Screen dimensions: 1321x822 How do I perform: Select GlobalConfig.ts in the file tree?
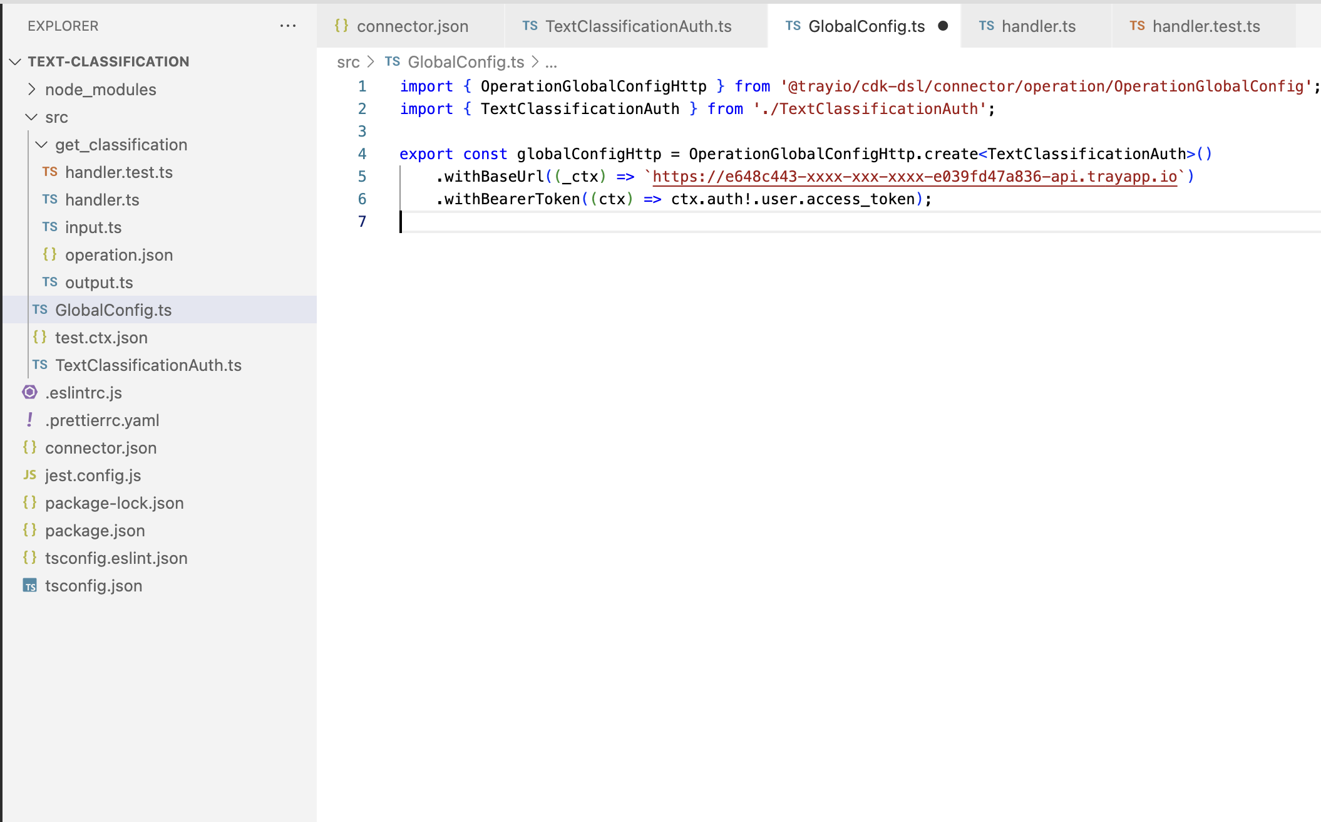coord(113,310)
